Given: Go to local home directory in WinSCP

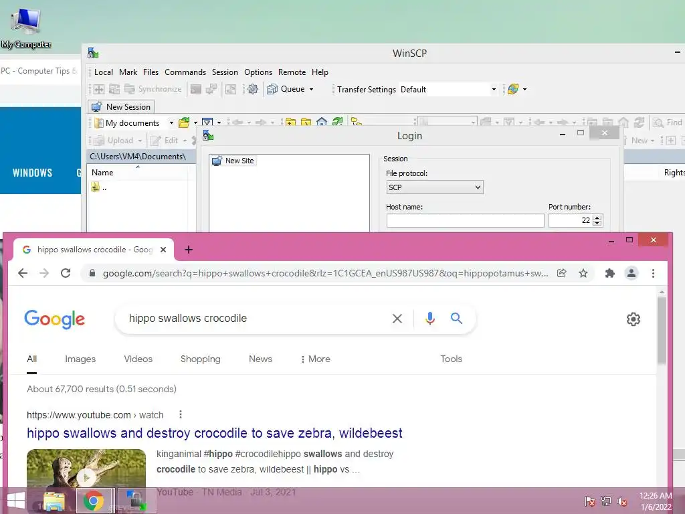Looking at the screenshot, I should 322,123.
